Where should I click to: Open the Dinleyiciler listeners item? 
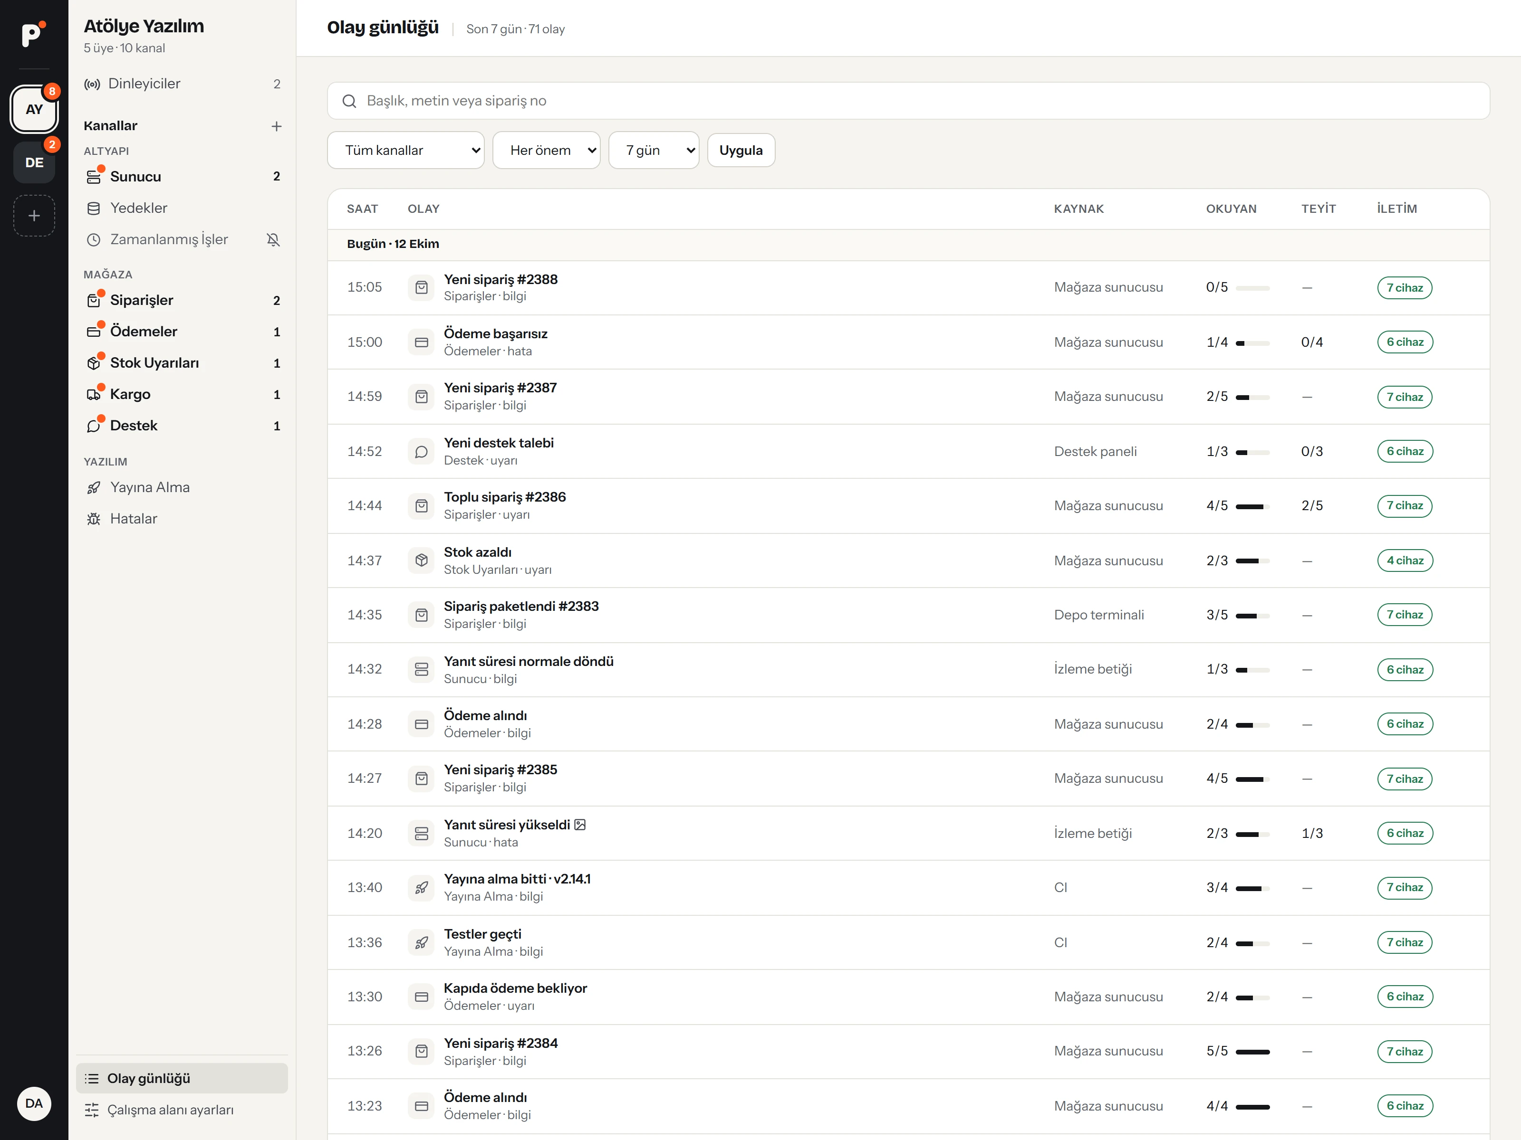[182, 84]
